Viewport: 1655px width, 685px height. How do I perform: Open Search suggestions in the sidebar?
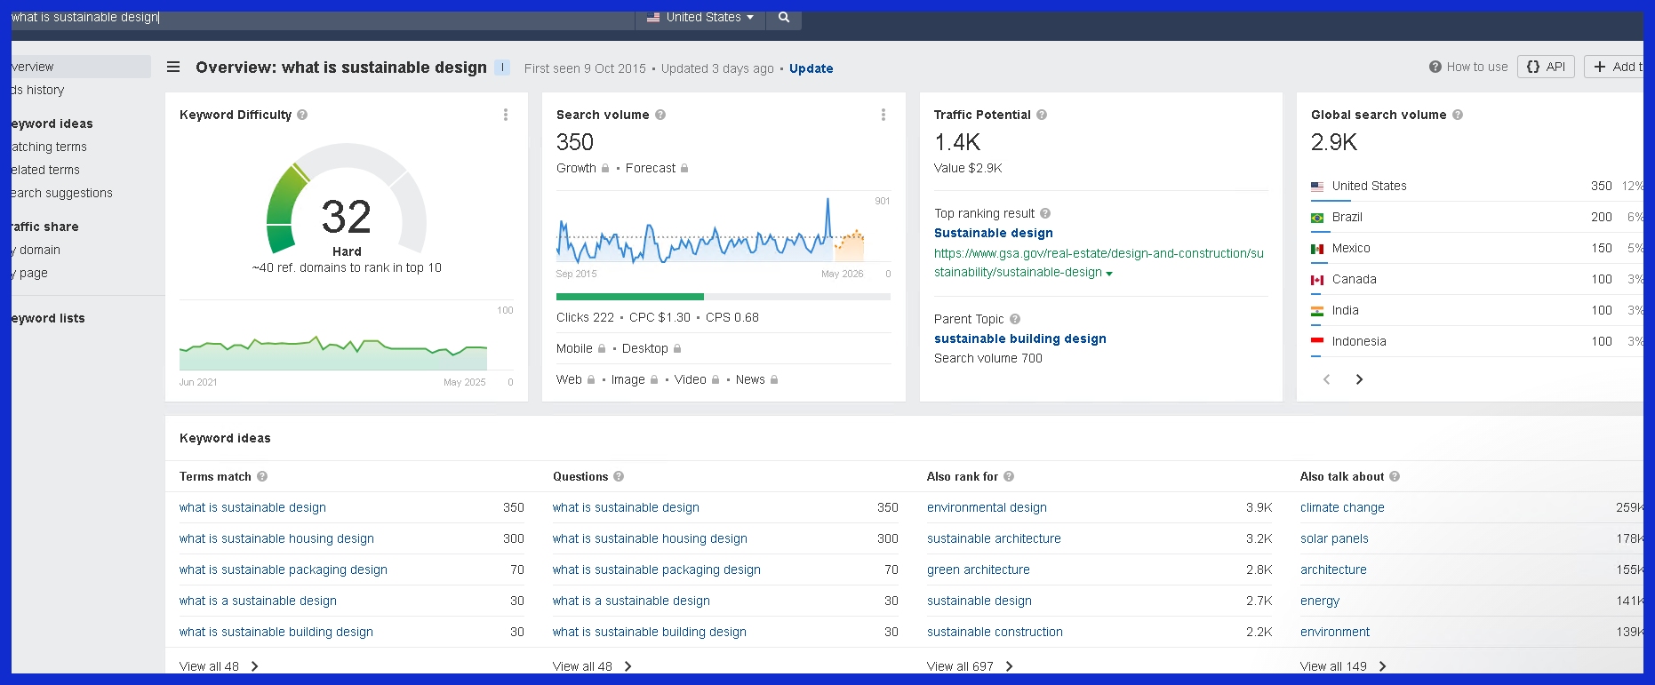62,193
